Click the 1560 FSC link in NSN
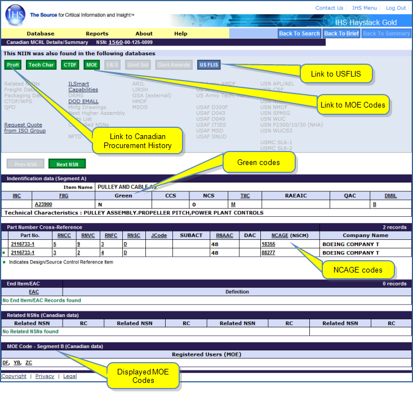This screenshot has height=397, width=413. 116,42
